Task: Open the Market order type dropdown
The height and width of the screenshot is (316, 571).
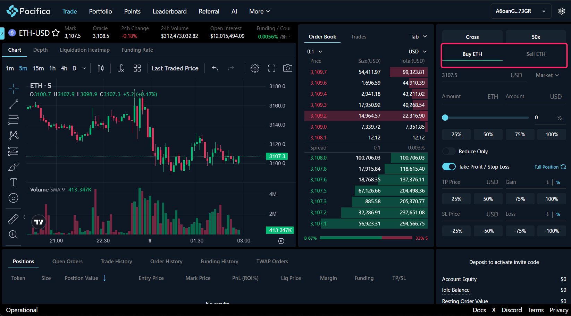Action: point(547,75)
